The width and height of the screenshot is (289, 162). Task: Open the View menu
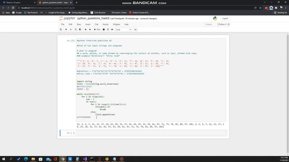[79, 24]
